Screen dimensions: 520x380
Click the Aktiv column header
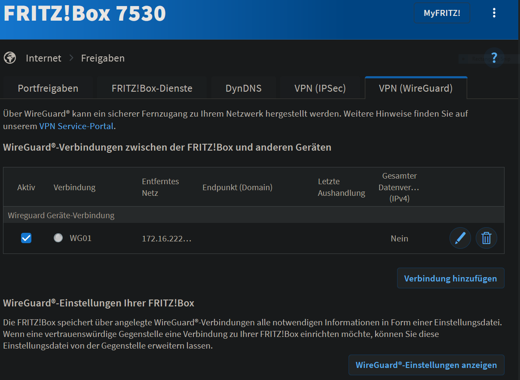pos(26,187)
